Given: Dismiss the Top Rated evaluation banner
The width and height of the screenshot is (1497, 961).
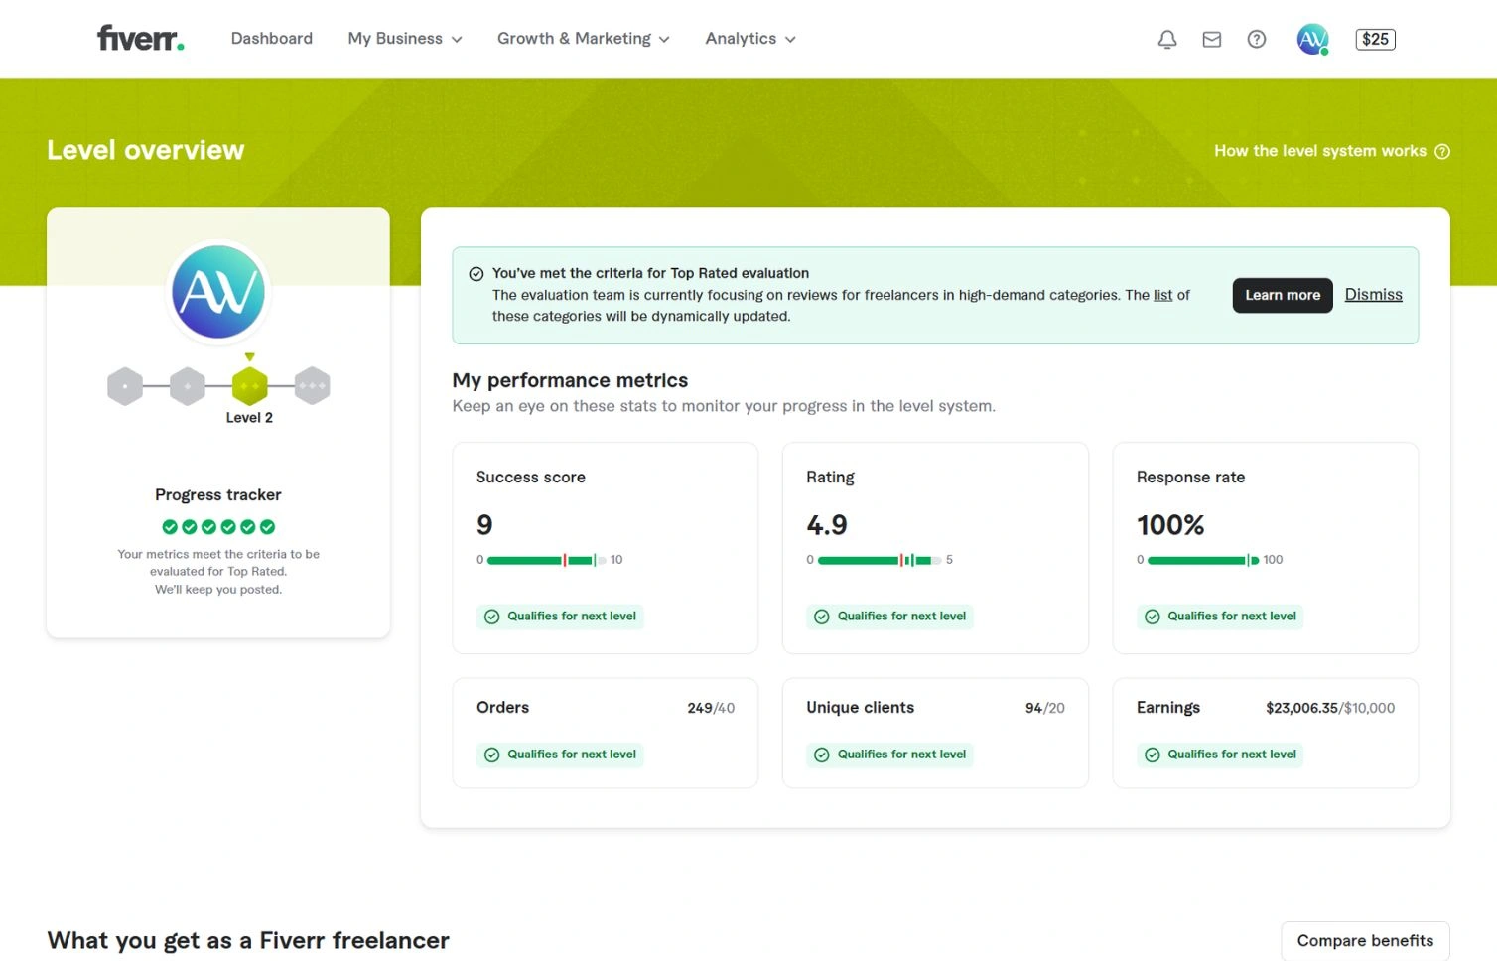Looking at the screenshot, I should [x=1373, y=294].
